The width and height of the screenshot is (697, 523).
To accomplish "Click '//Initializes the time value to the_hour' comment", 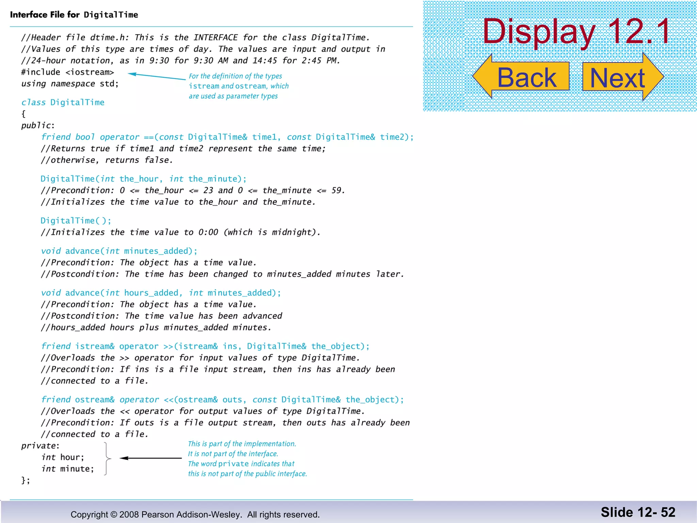I will (178, 202).
